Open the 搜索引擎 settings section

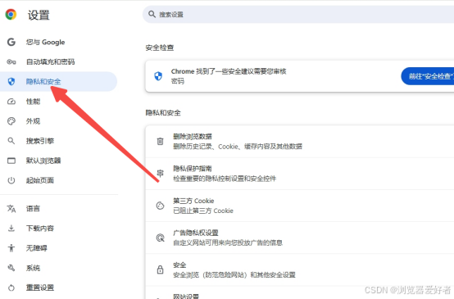click(58, 141)
